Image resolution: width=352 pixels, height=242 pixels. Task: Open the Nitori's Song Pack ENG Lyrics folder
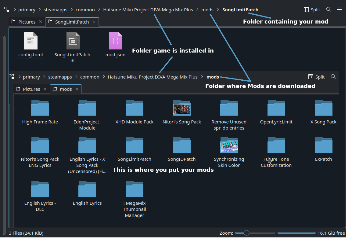point(40,145)
